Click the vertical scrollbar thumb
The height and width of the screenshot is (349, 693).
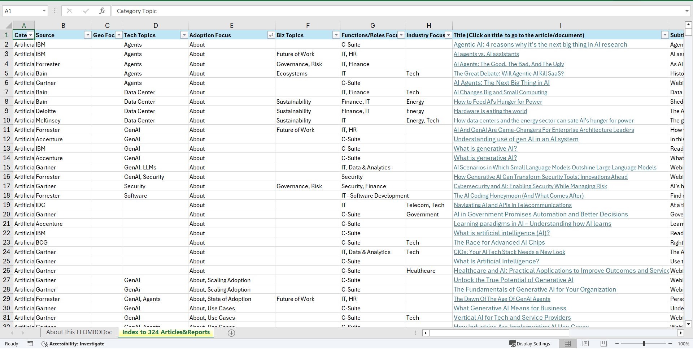click(x=688, y=32)
